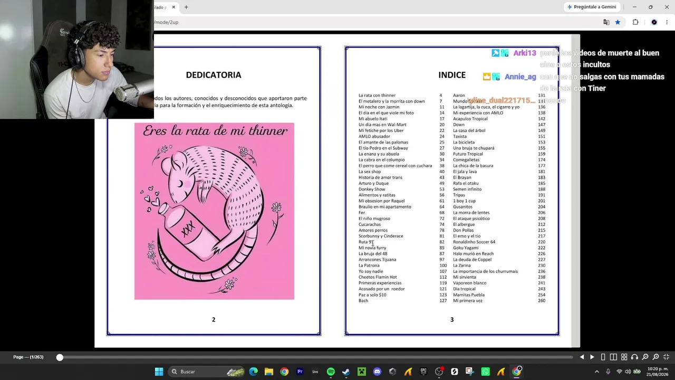Zoom out of the book page

pos(645,357)
